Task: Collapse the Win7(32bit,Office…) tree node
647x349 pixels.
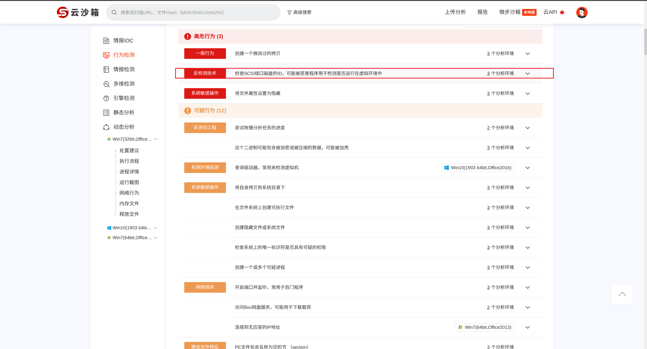Action: click(156, 139)
